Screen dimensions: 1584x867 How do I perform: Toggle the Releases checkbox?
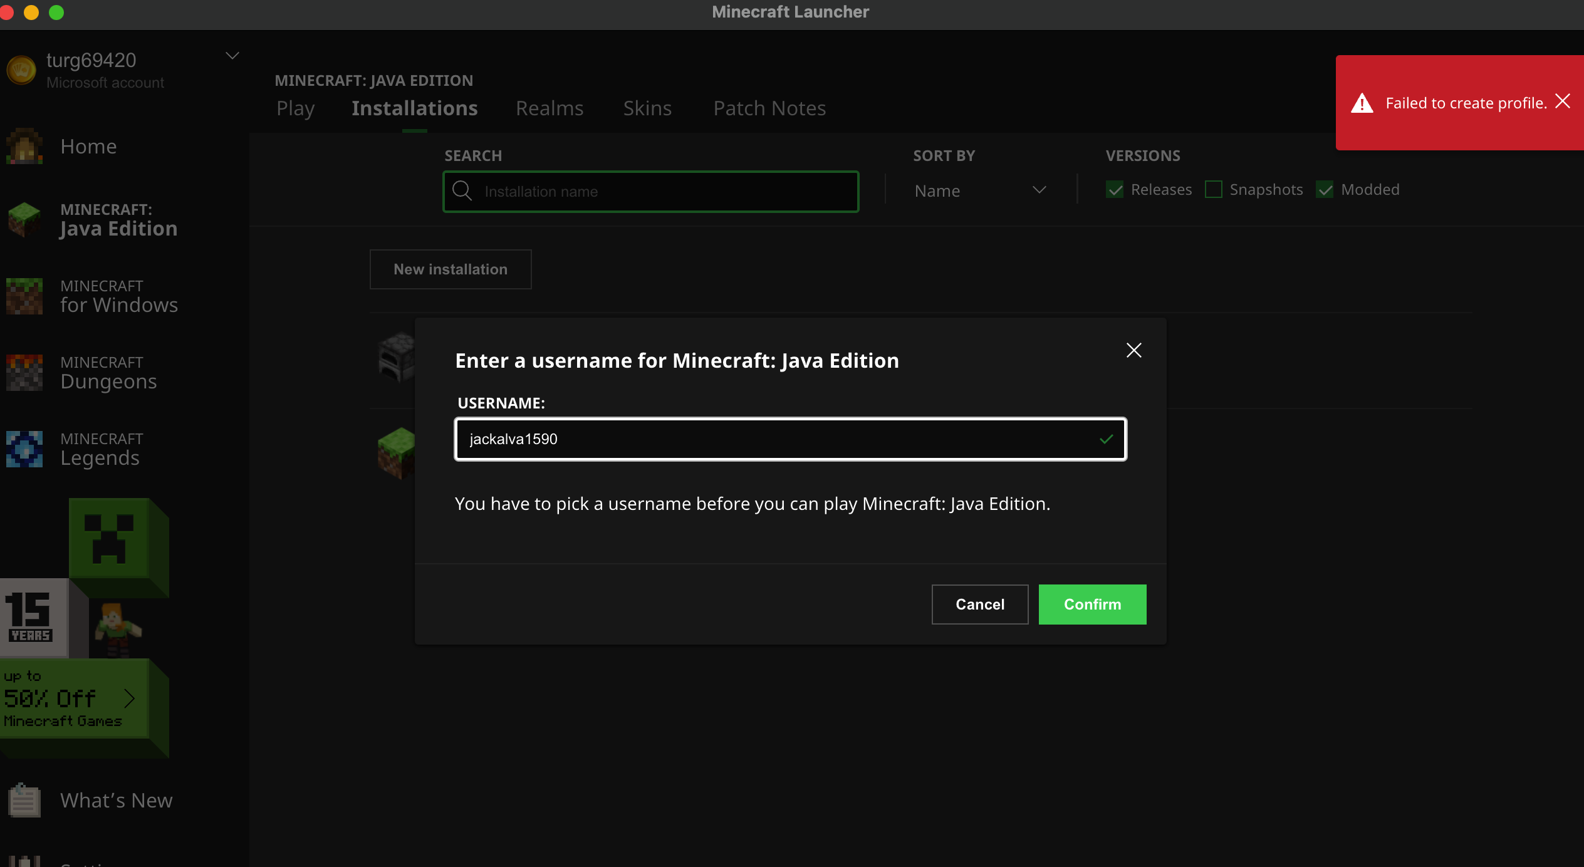tap(1115, 190)
